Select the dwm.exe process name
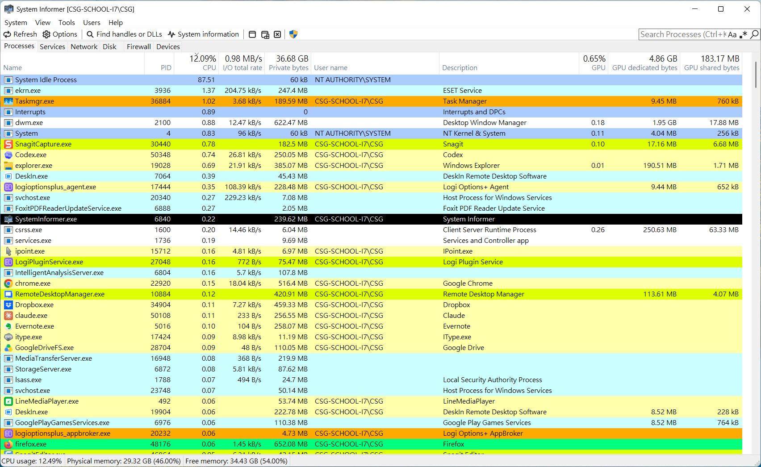This screenshot has height=467, width=761. [29, 123]
